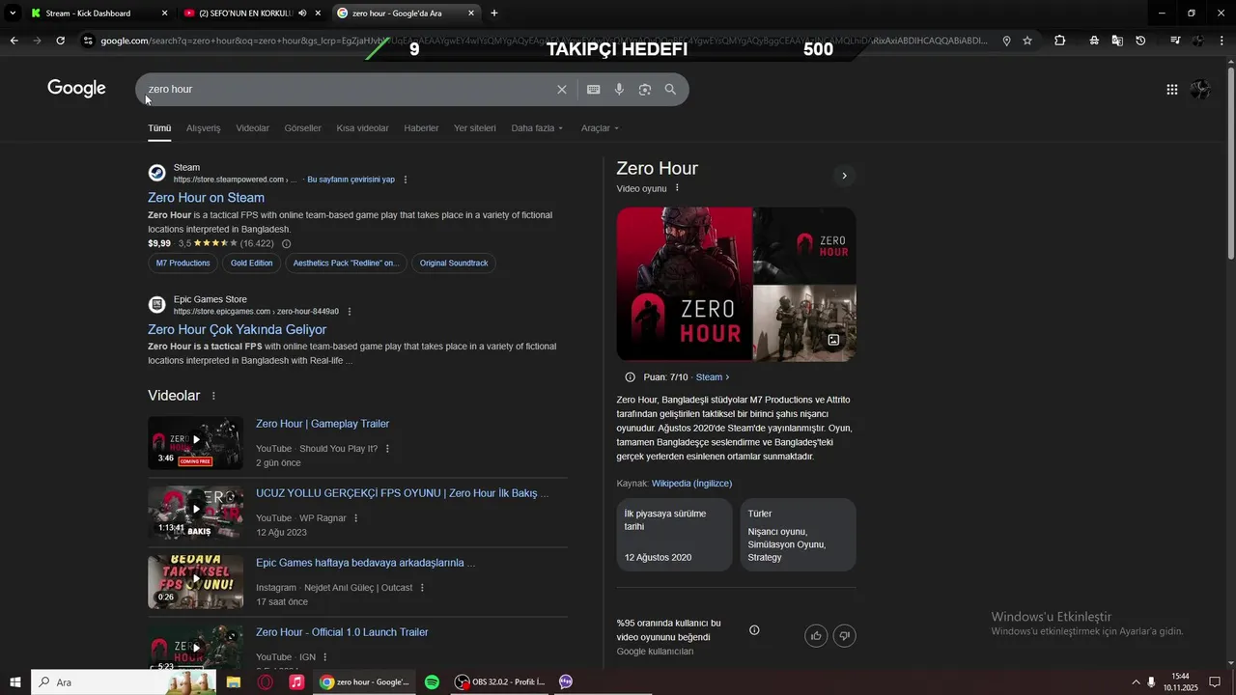Screen dimensions: 1236x695
Task: Open the Videolar section three-dot menu
Action: point(213,396)
